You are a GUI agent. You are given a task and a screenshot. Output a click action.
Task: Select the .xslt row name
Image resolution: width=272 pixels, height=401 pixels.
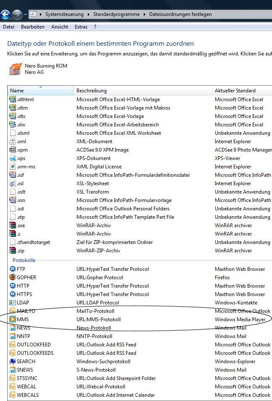click(x=21, y=192)
